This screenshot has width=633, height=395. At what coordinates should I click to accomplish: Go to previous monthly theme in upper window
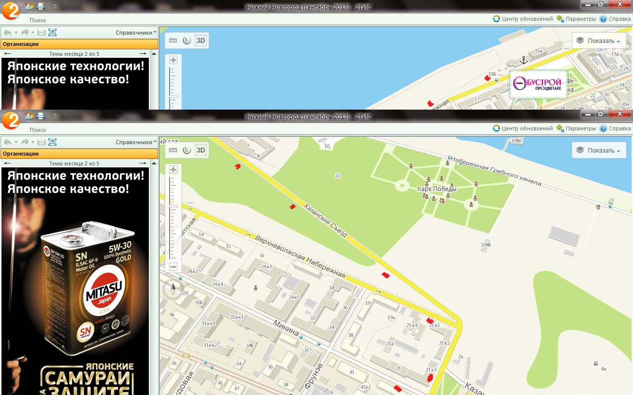(x=7, y=54)
